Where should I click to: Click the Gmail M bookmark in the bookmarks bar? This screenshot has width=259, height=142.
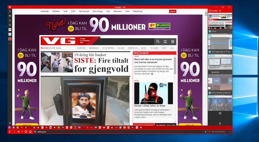[46, 128]
